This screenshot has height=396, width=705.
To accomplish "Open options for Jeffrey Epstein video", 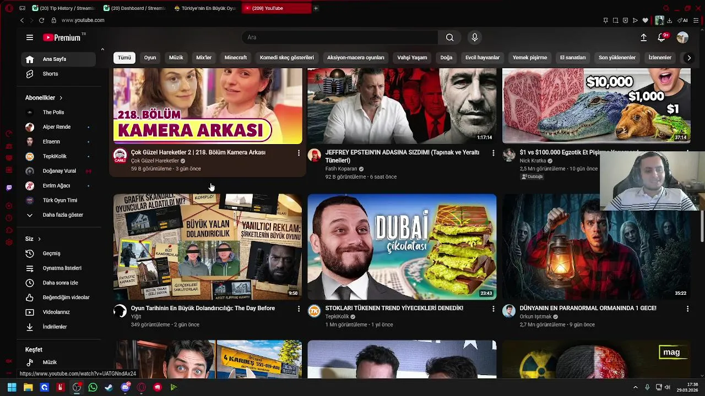I will coord(493,153).
